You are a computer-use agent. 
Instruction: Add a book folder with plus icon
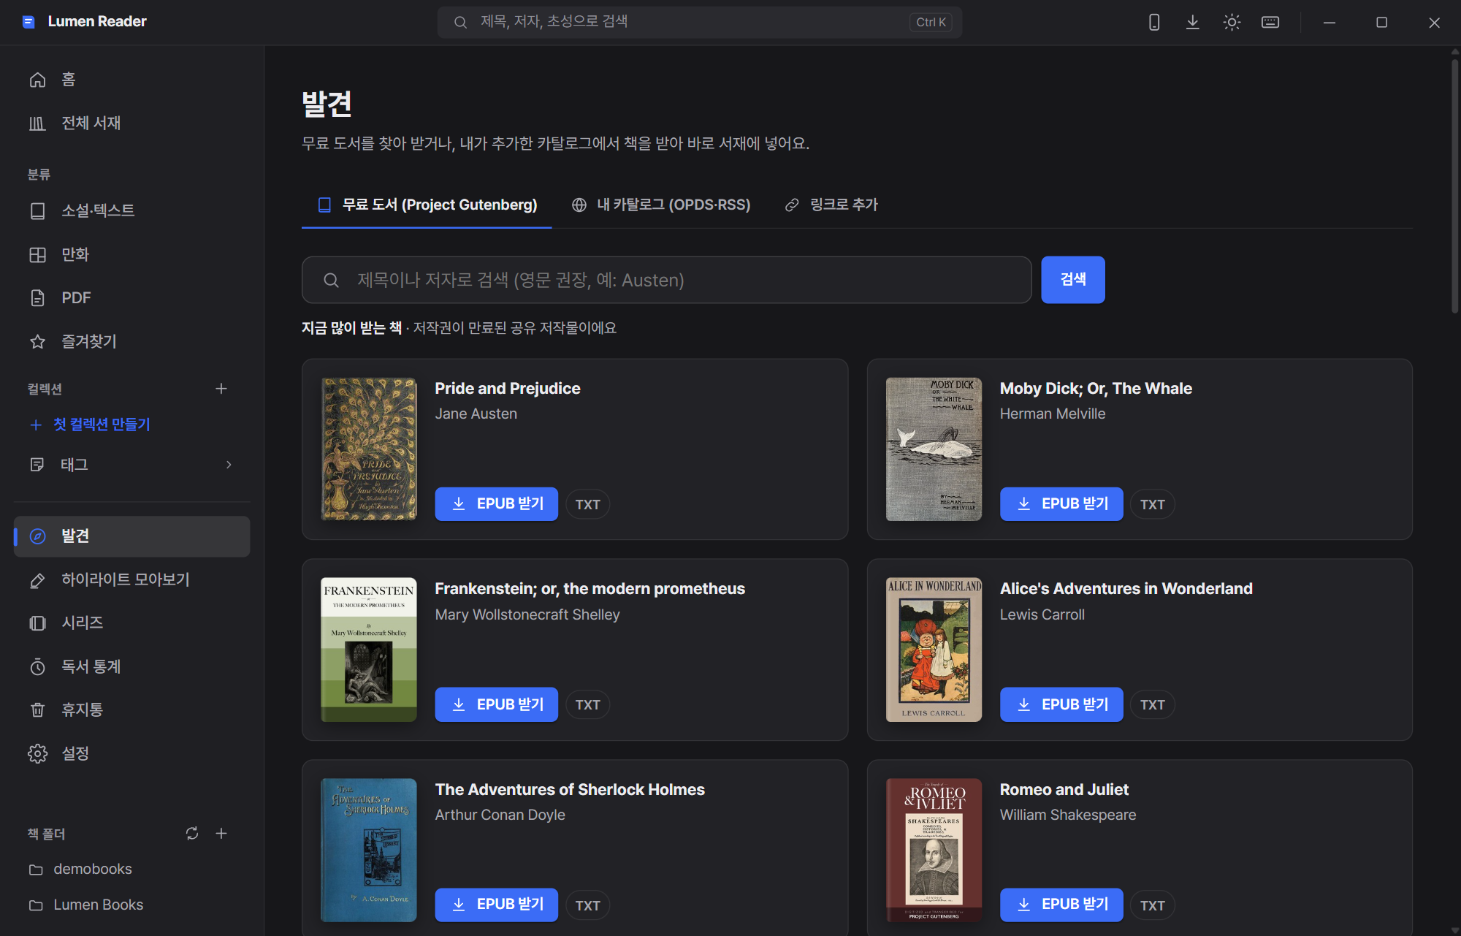pyautogui.click(x=221, y=834)
